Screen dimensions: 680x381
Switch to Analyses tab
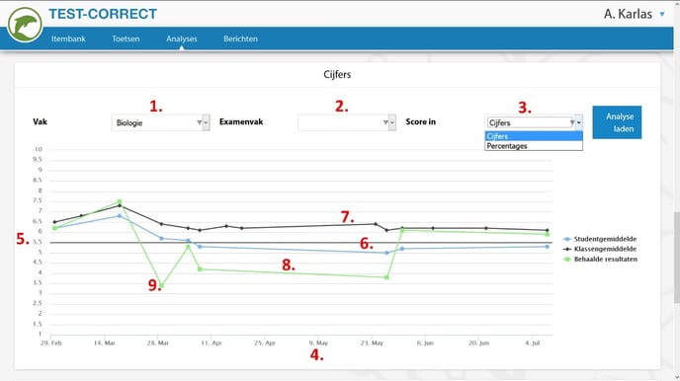click(181, 38)
